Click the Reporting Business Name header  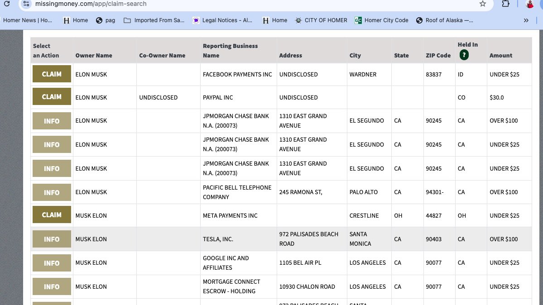point(231,51)
